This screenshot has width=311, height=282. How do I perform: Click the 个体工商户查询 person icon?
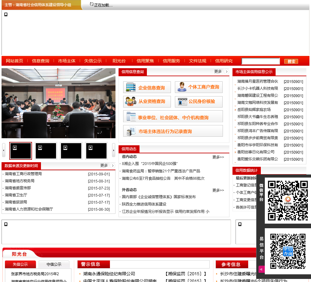point(182,87)
